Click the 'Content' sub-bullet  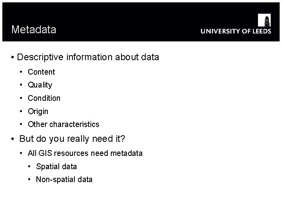point(42,72)
